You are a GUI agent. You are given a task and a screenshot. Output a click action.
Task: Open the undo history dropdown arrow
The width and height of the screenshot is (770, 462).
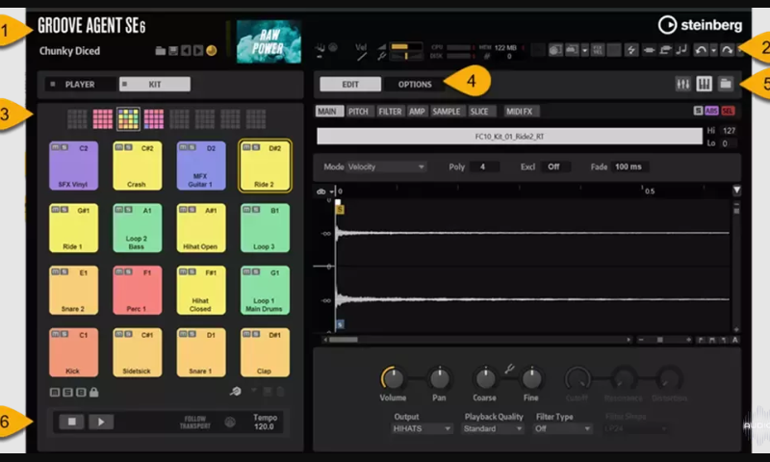tap(713, 50)
